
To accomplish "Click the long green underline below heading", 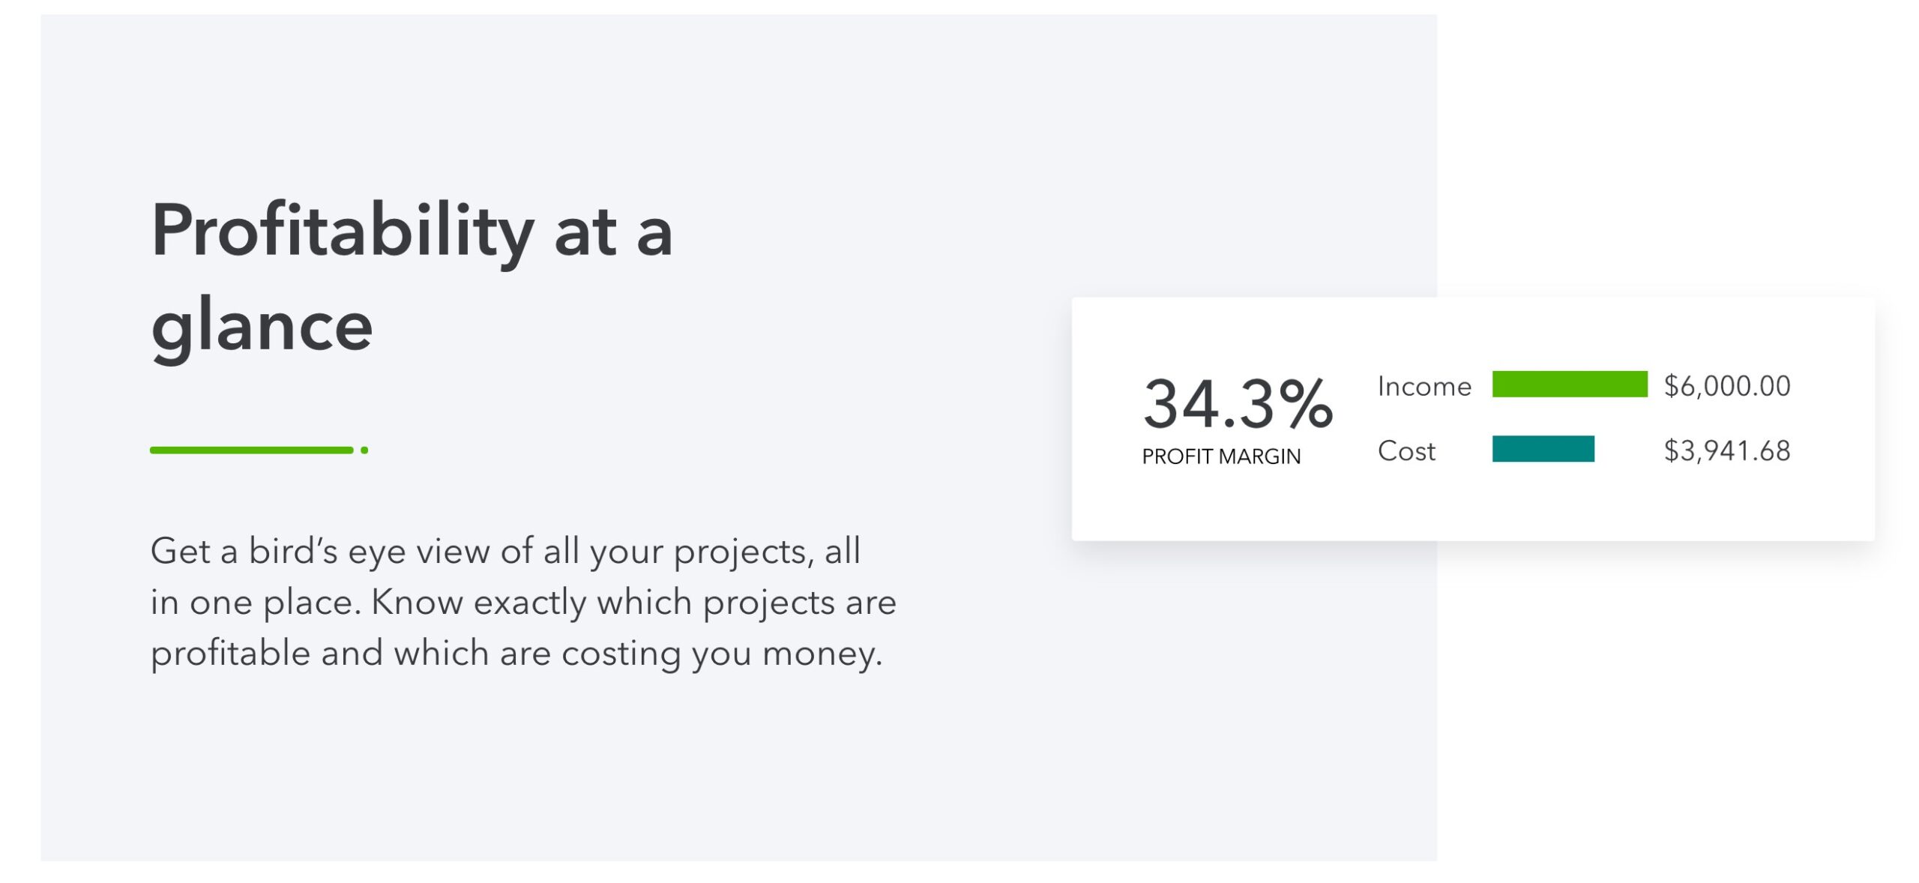I will (x=251, y=450).
